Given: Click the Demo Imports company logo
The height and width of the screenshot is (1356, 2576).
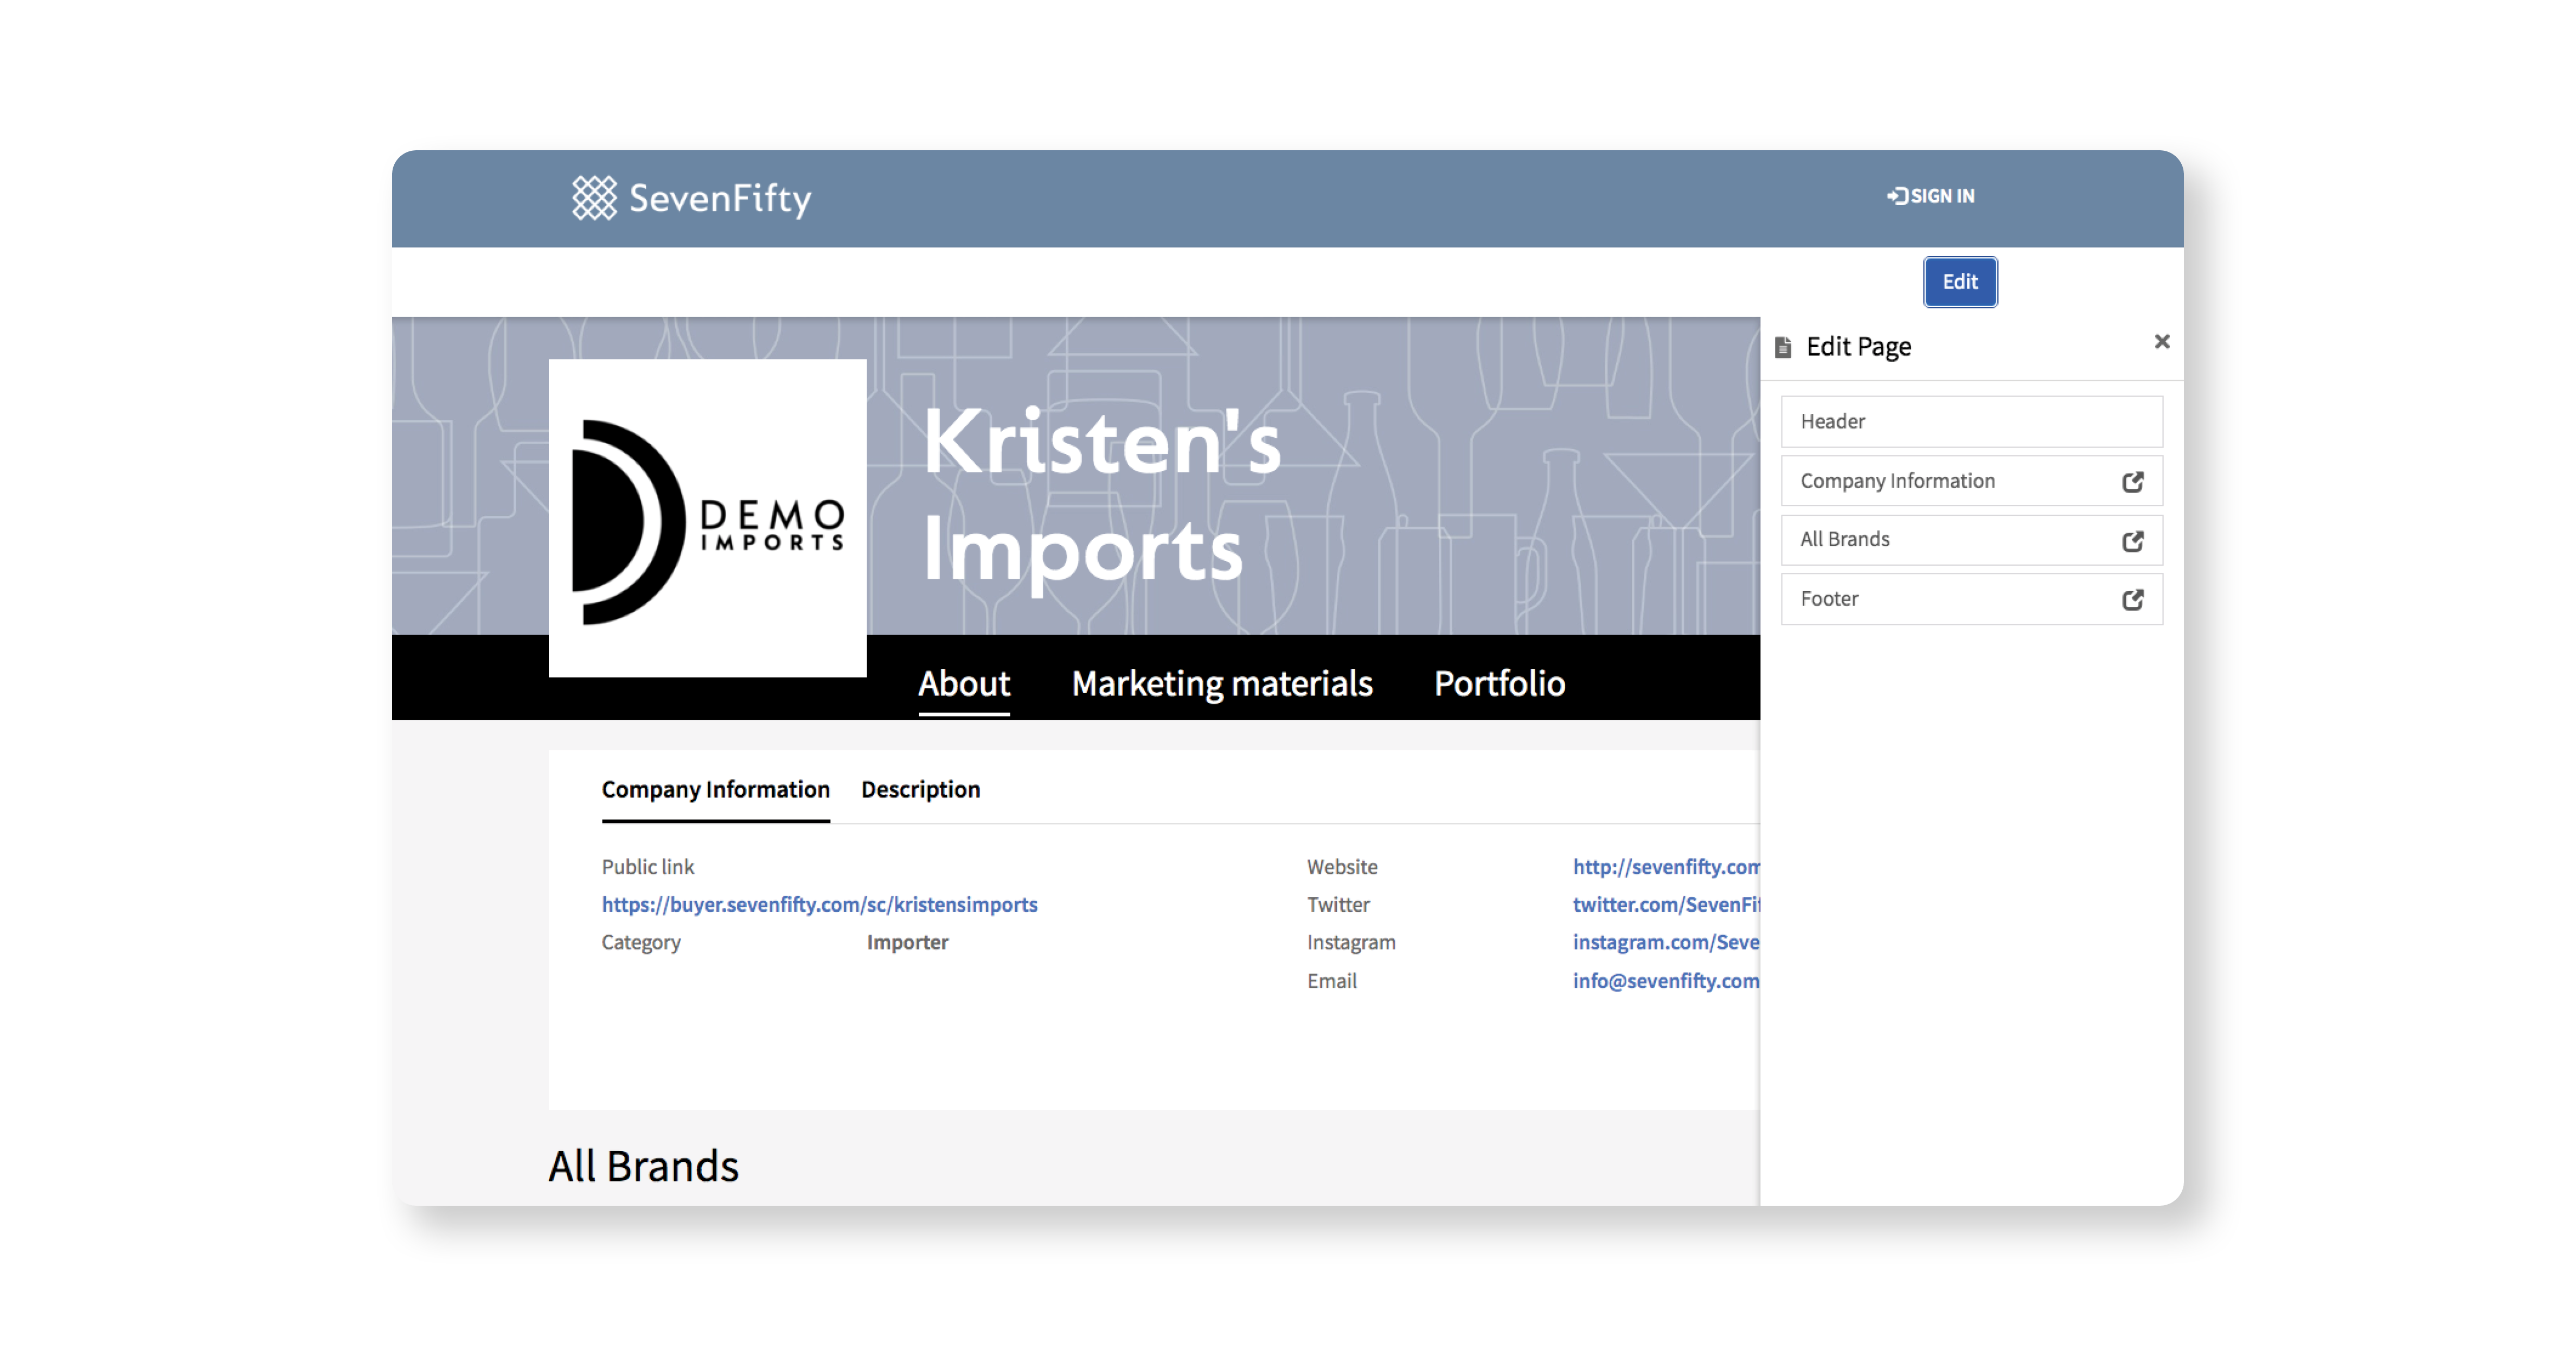Looking at the screenshot, I should tap(708, 519).
